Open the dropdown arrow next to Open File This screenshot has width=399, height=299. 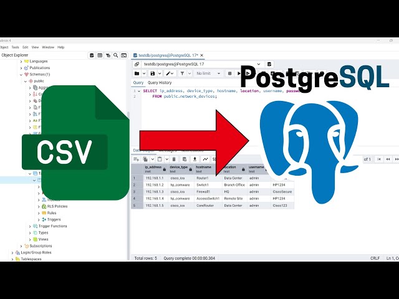click(144, 74)
